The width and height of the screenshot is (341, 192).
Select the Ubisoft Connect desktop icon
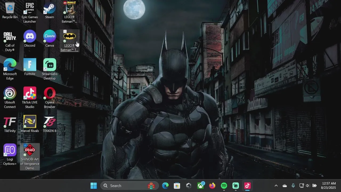point(10,98)
